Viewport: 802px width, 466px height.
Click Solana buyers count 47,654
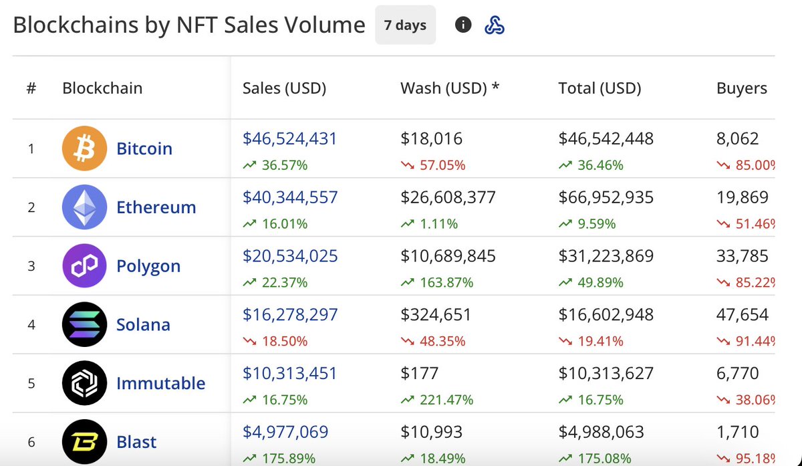pyautogui.click(x=743, y=314)
